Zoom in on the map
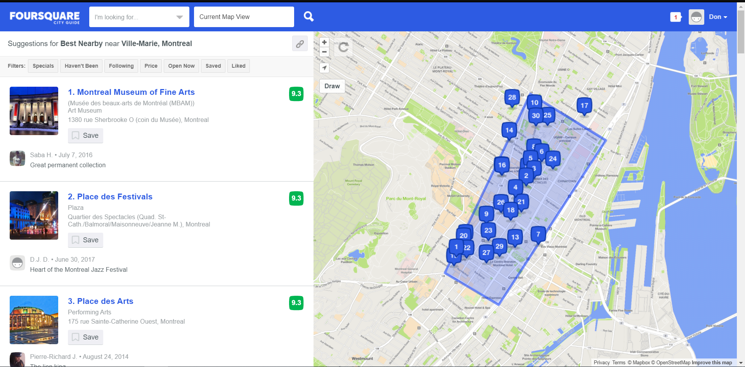This screenshot has width=745, height=367. click(x=324, y=42)
